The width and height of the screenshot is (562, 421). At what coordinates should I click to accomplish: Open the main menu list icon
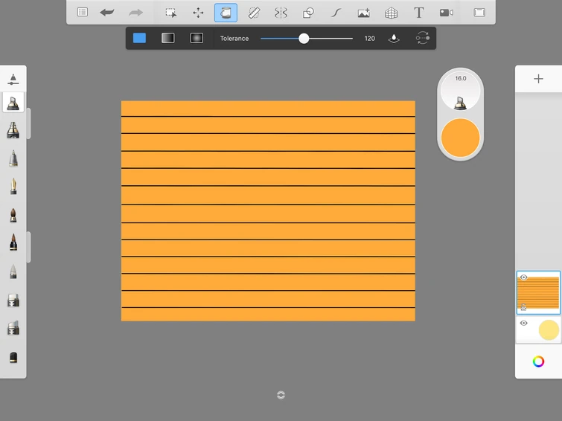click(83, 12)
